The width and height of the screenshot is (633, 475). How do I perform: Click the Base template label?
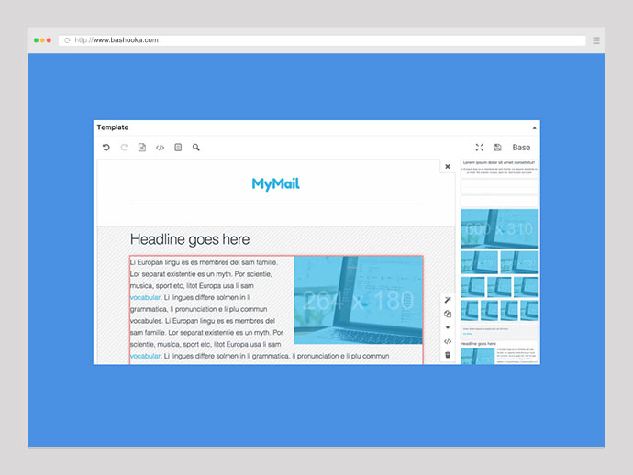tap(521, 148)
